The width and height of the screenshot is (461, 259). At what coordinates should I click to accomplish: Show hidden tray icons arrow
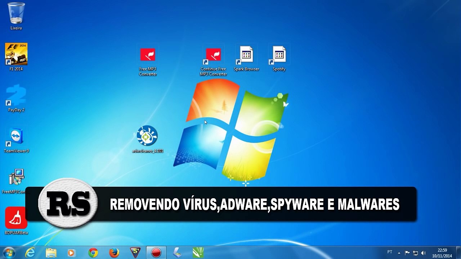pos(399,253)
